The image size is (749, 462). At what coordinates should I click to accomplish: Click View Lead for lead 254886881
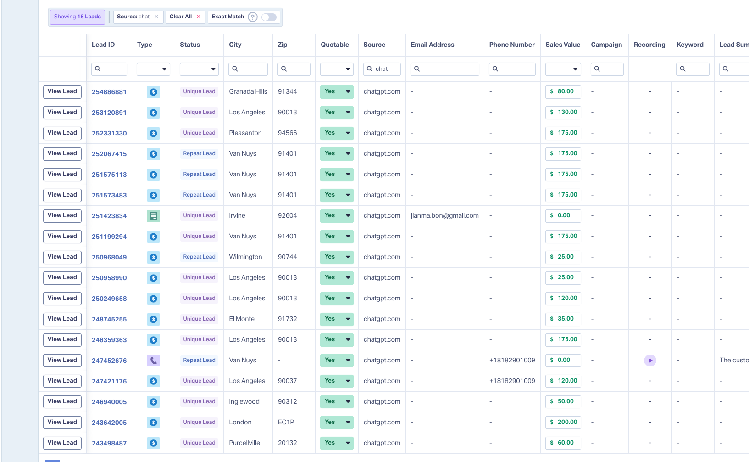click(x=62, y=92)
